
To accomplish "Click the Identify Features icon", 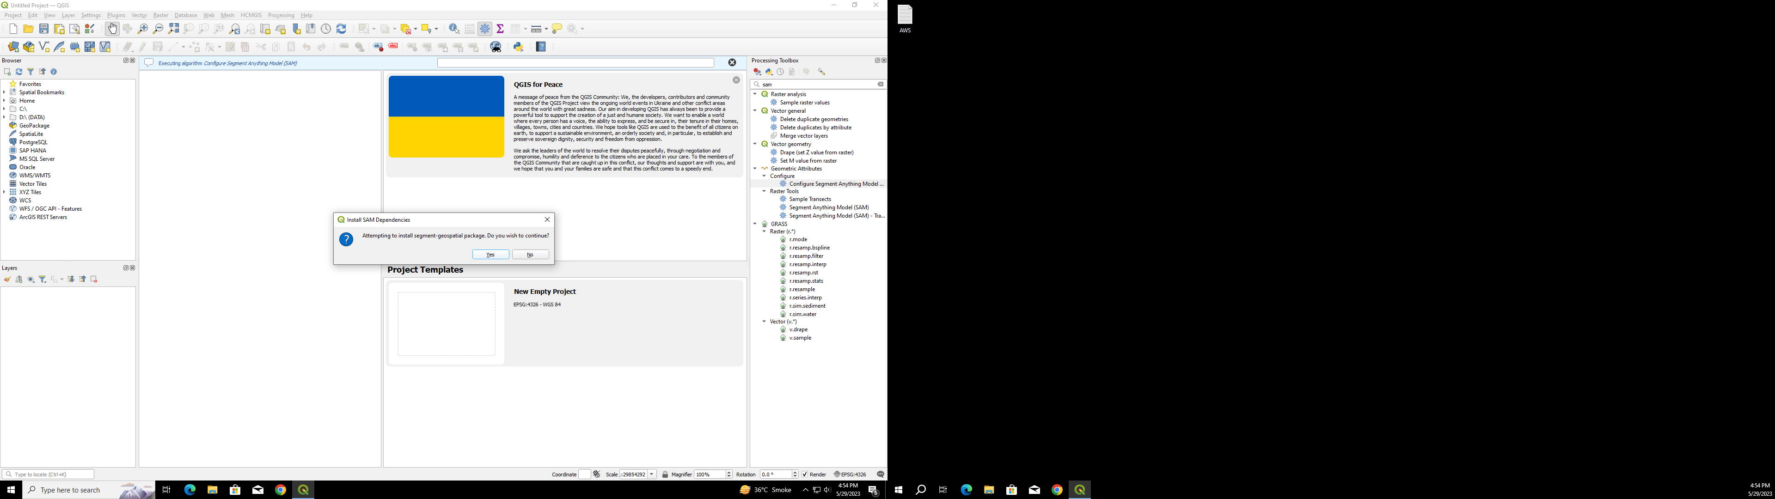I will click(453, 28).
